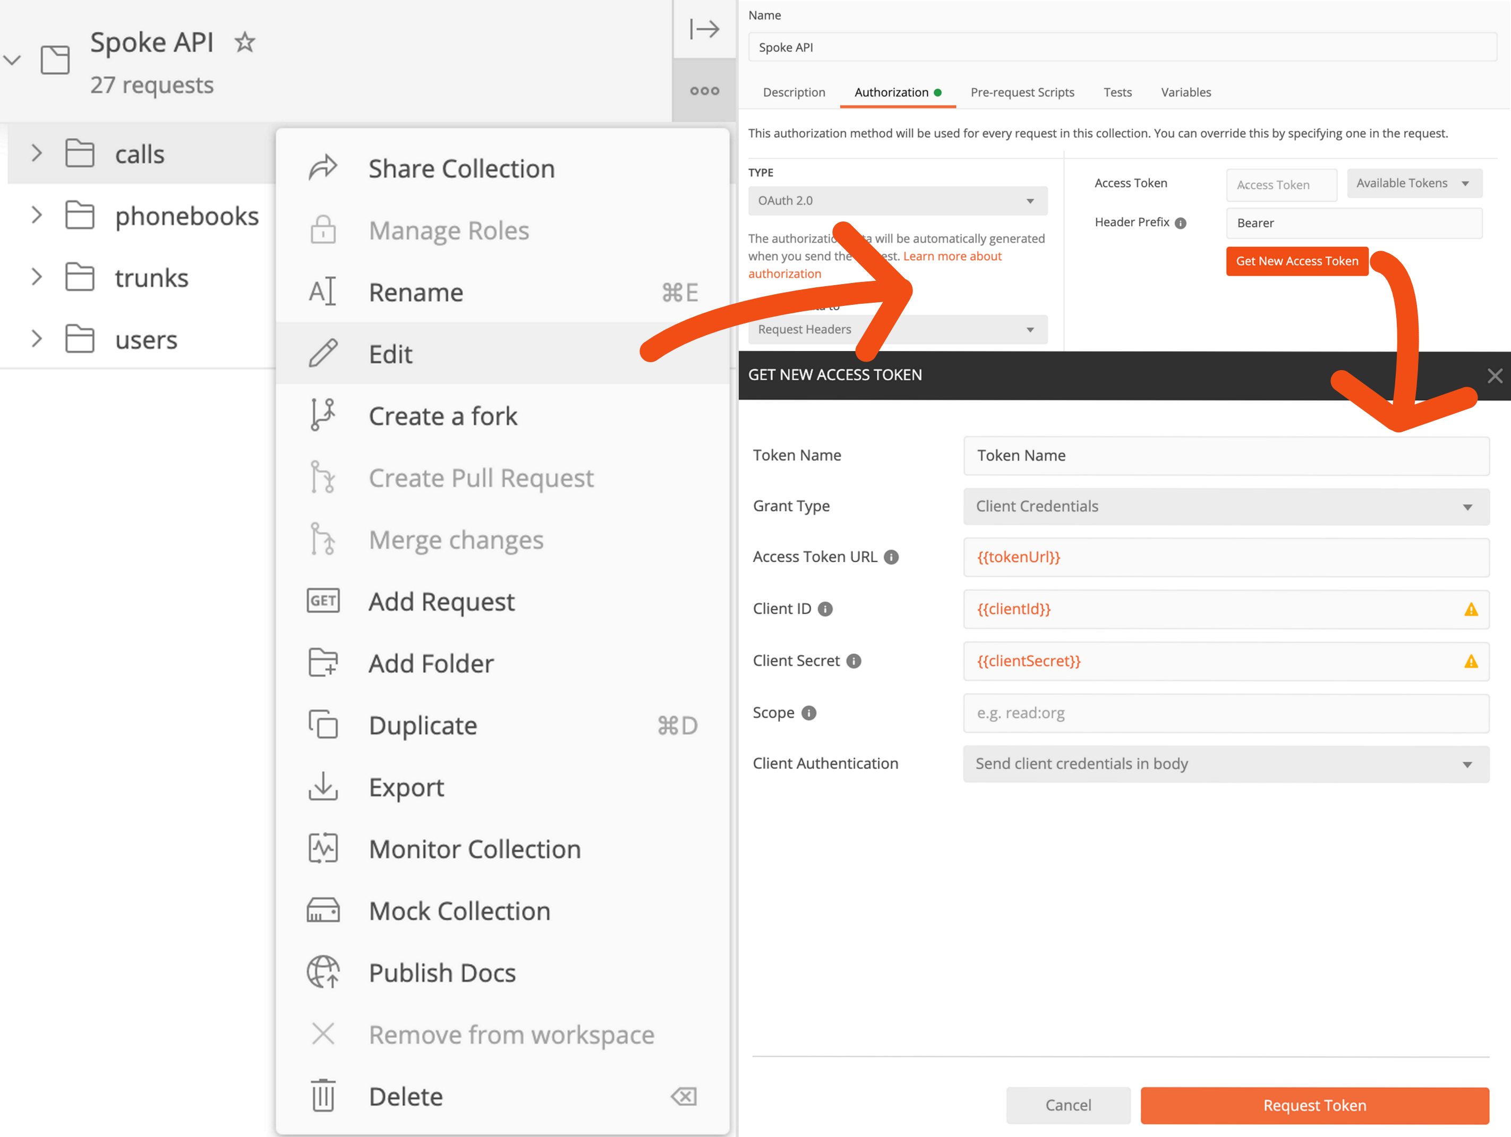Click the warning icon on Client Secret field

tap(1470, 661)
